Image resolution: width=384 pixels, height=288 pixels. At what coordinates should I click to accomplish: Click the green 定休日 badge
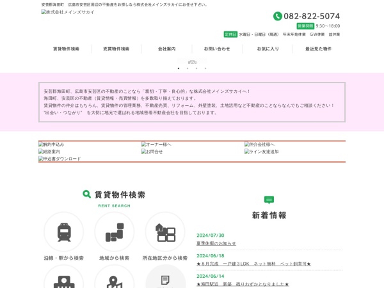click(230, 35)
